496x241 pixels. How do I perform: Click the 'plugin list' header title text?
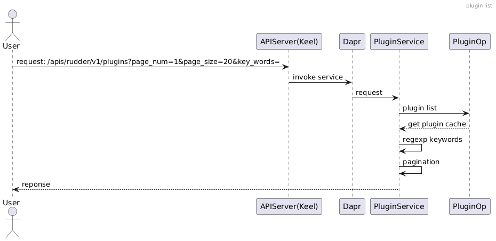[x=479, y=5]
